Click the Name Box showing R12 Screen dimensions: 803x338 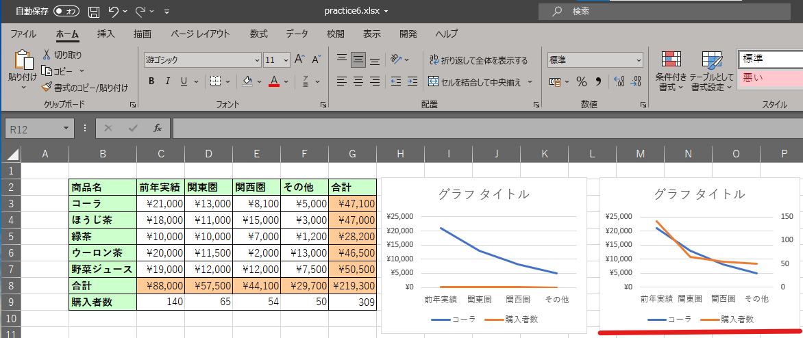click(x=40, y=129)
